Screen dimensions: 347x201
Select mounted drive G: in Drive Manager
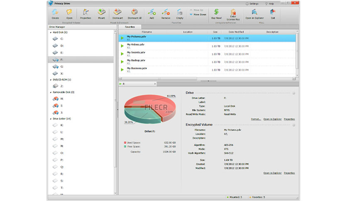81,66
